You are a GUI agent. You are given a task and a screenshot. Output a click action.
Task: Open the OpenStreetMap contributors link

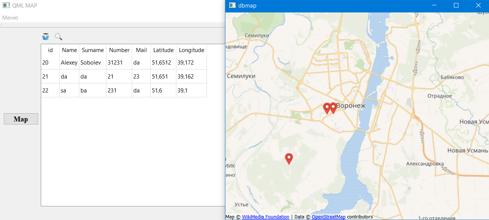pyautogui.click(x=329, y=217)
